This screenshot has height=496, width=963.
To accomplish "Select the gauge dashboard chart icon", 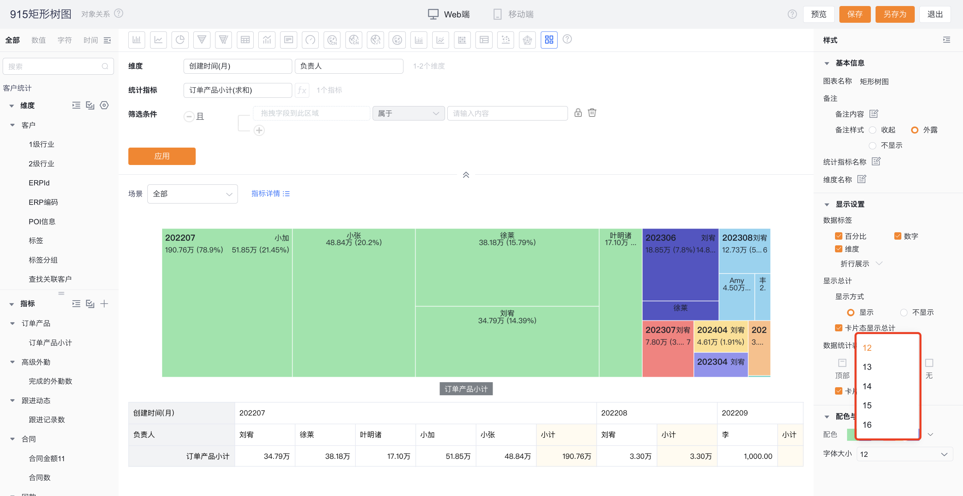I will [x=310, y=39].
